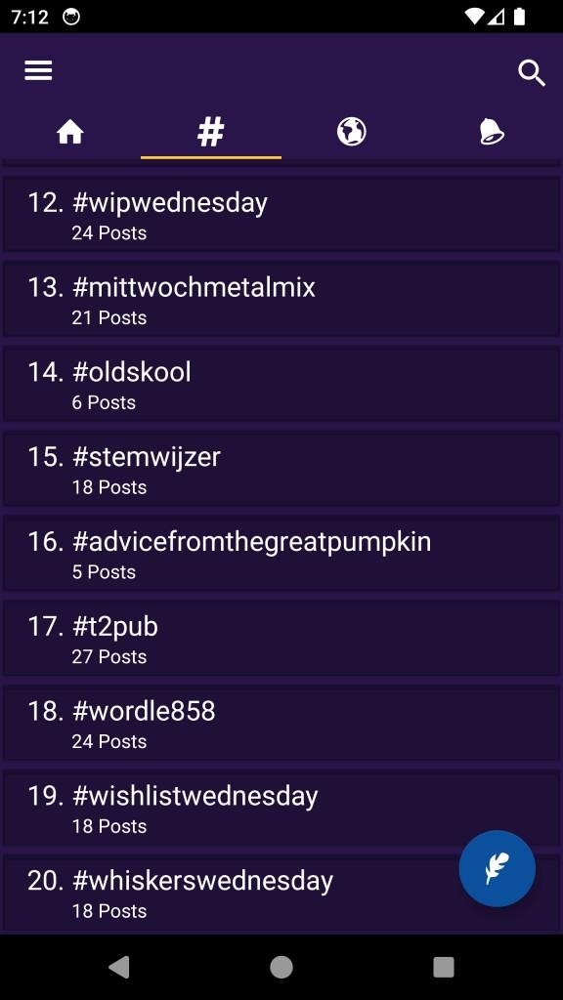Tap the Android home circle button
Screen dimensions: 563x1000
[x=281, y=967]
